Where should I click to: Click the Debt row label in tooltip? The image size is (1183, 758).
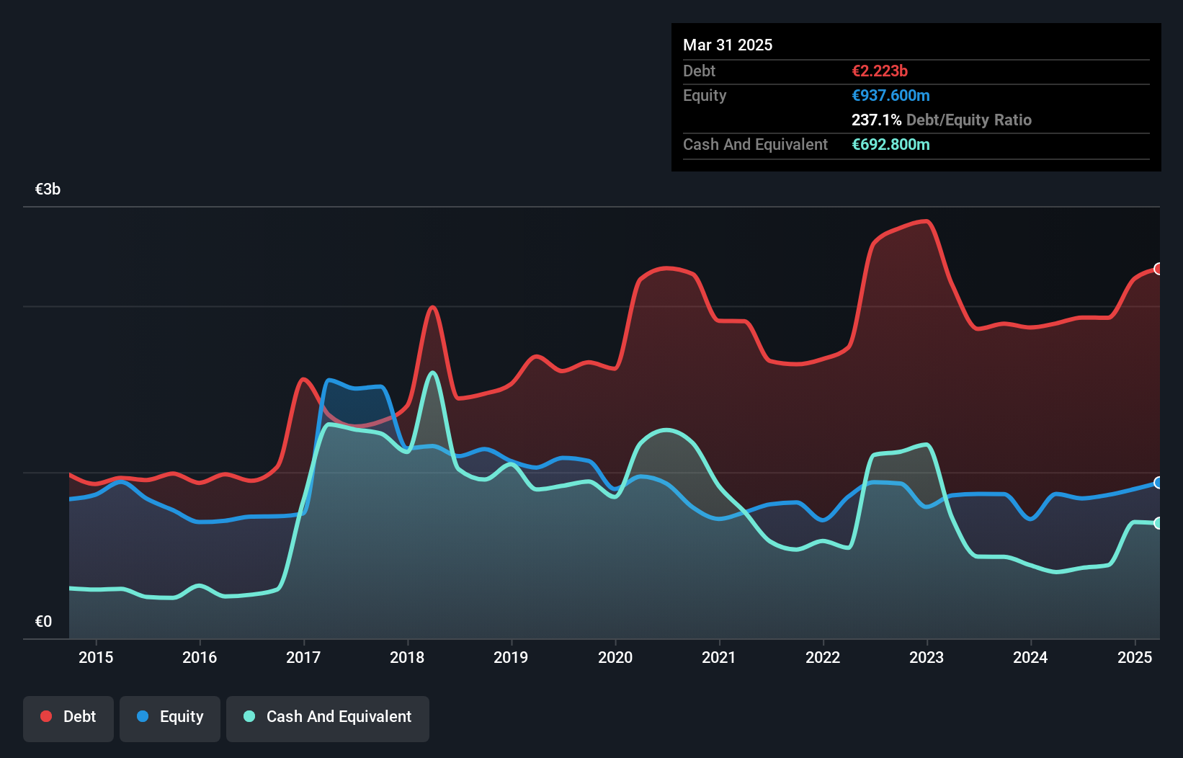point(699,71)
